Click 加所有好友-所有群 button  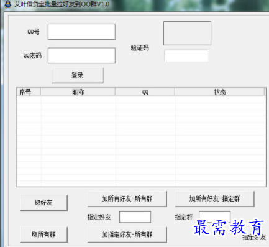[127, 199]
